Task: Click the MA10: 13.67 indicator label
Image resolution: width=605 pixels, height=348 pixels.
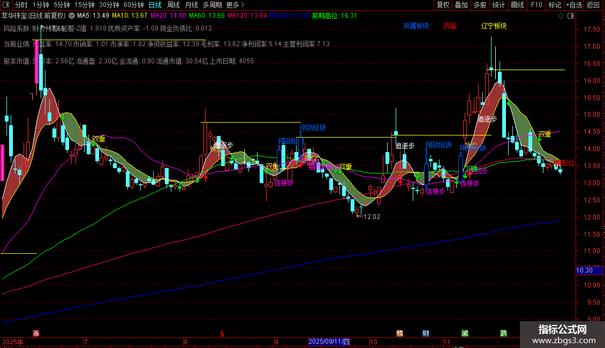Action: pyautogui.click(x=130, y=16)
